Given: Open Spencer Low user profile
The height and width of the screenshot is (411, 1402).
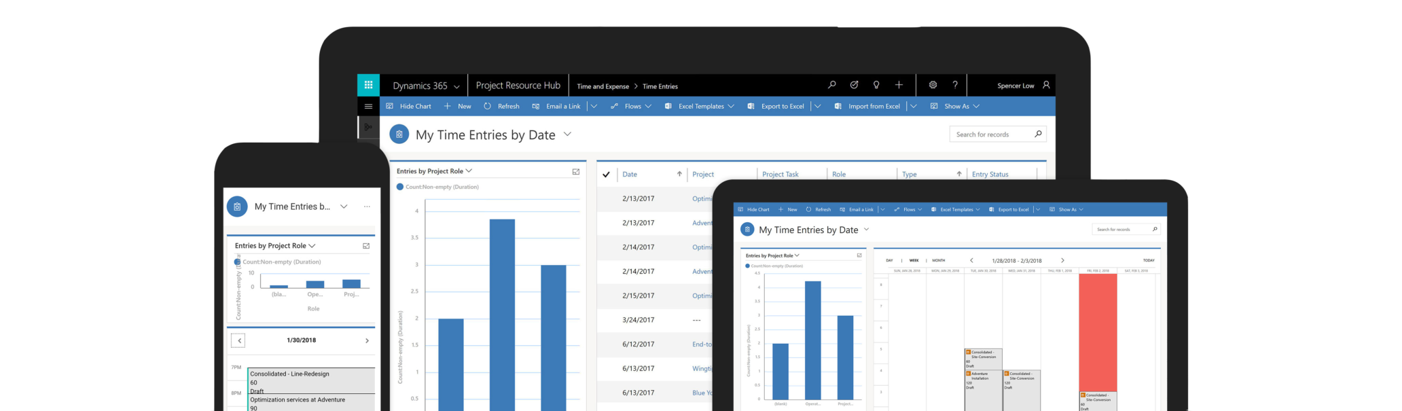Looking at the screenshot, I should (1023, 86).
